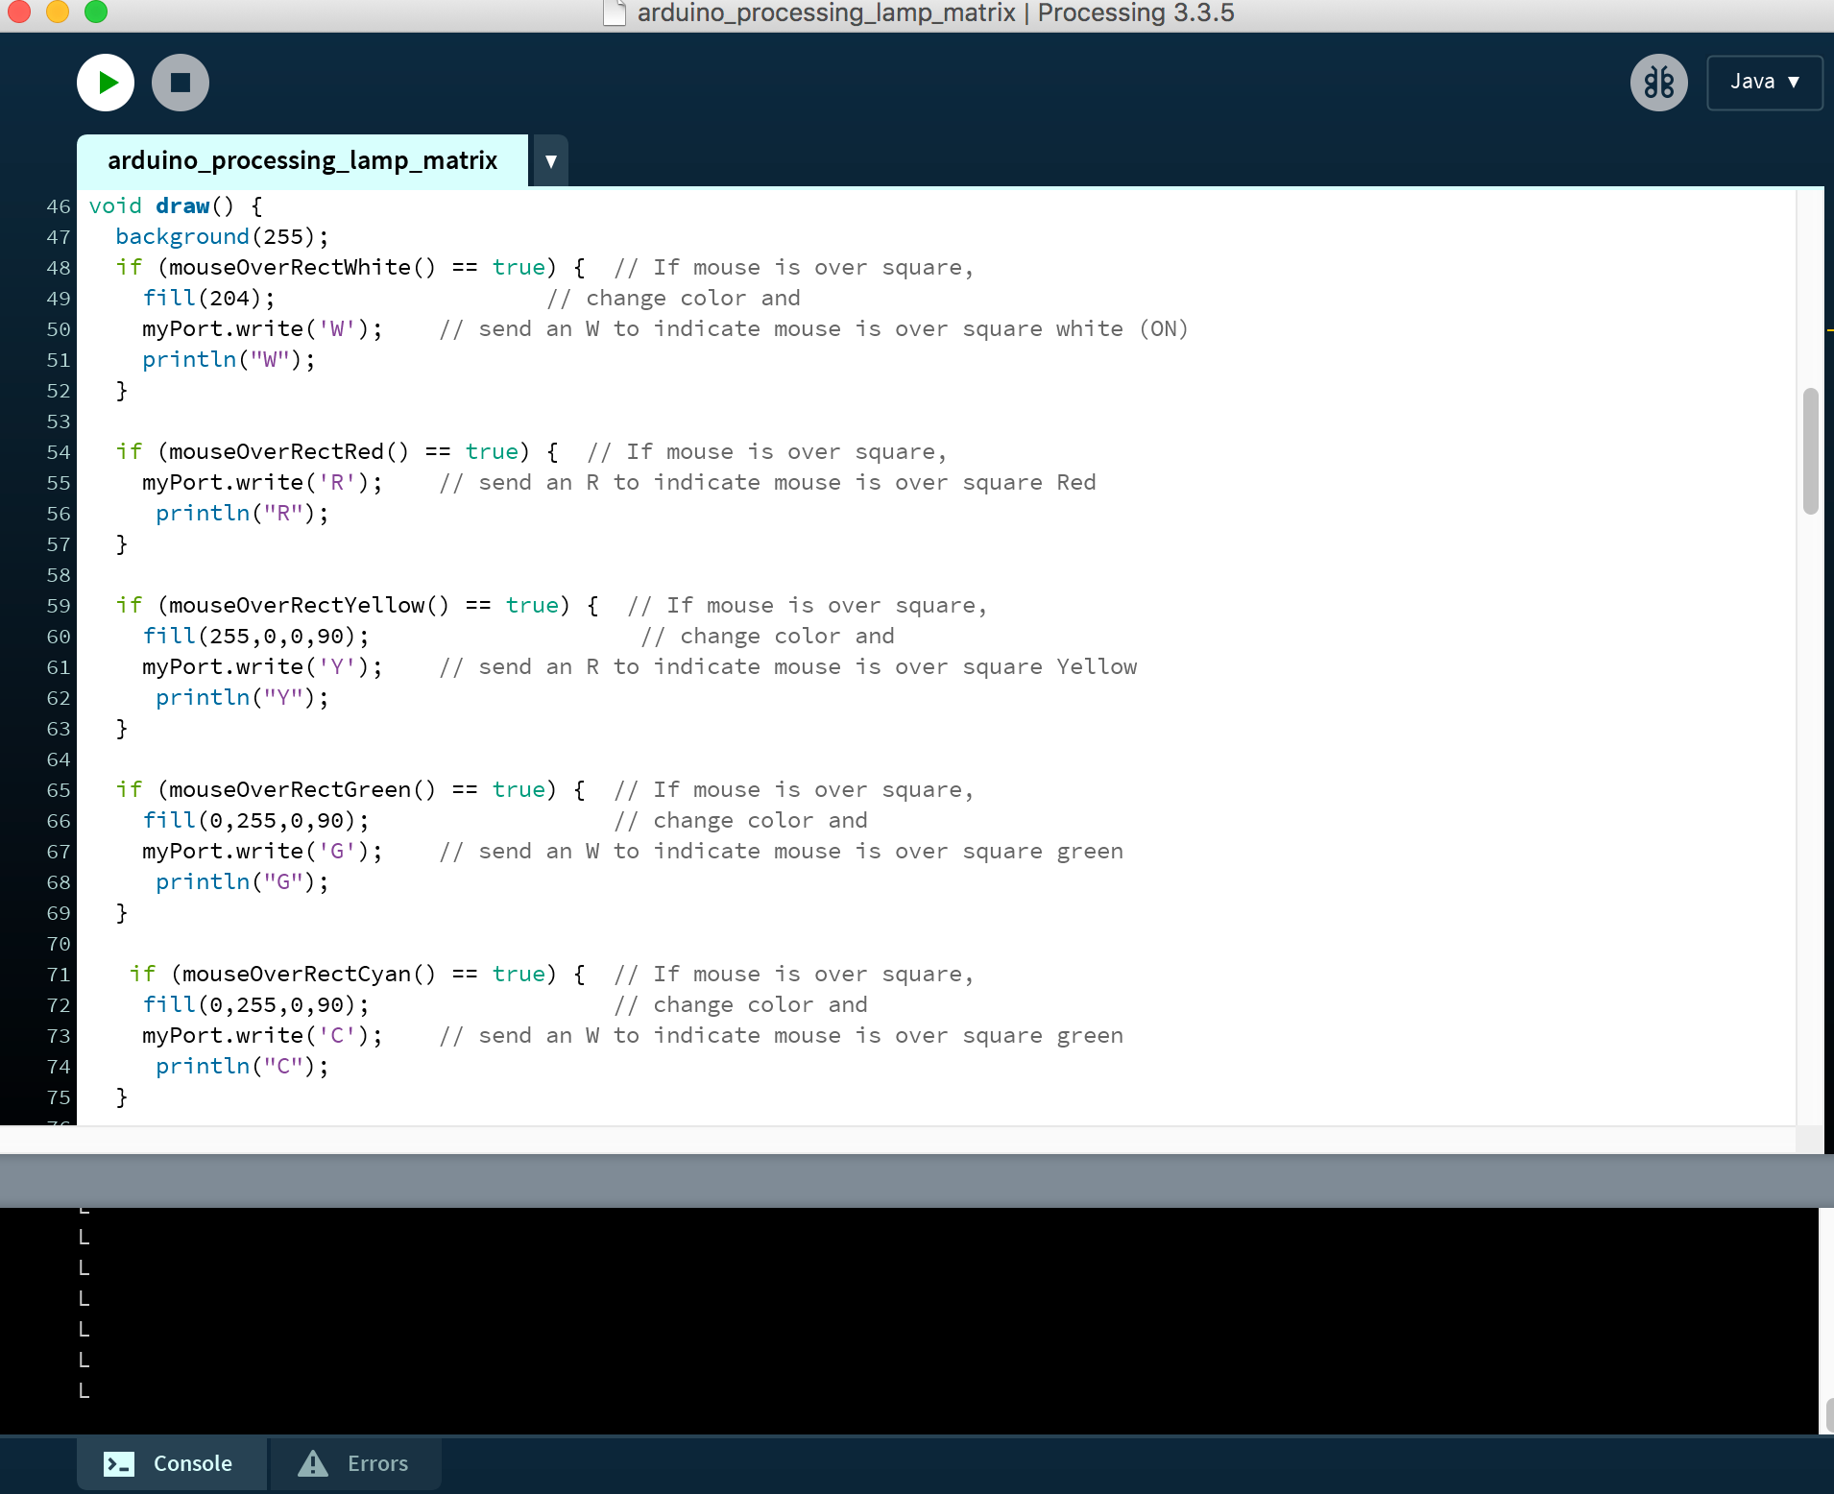Click the last 'L' console output line

coord(84,1390)
